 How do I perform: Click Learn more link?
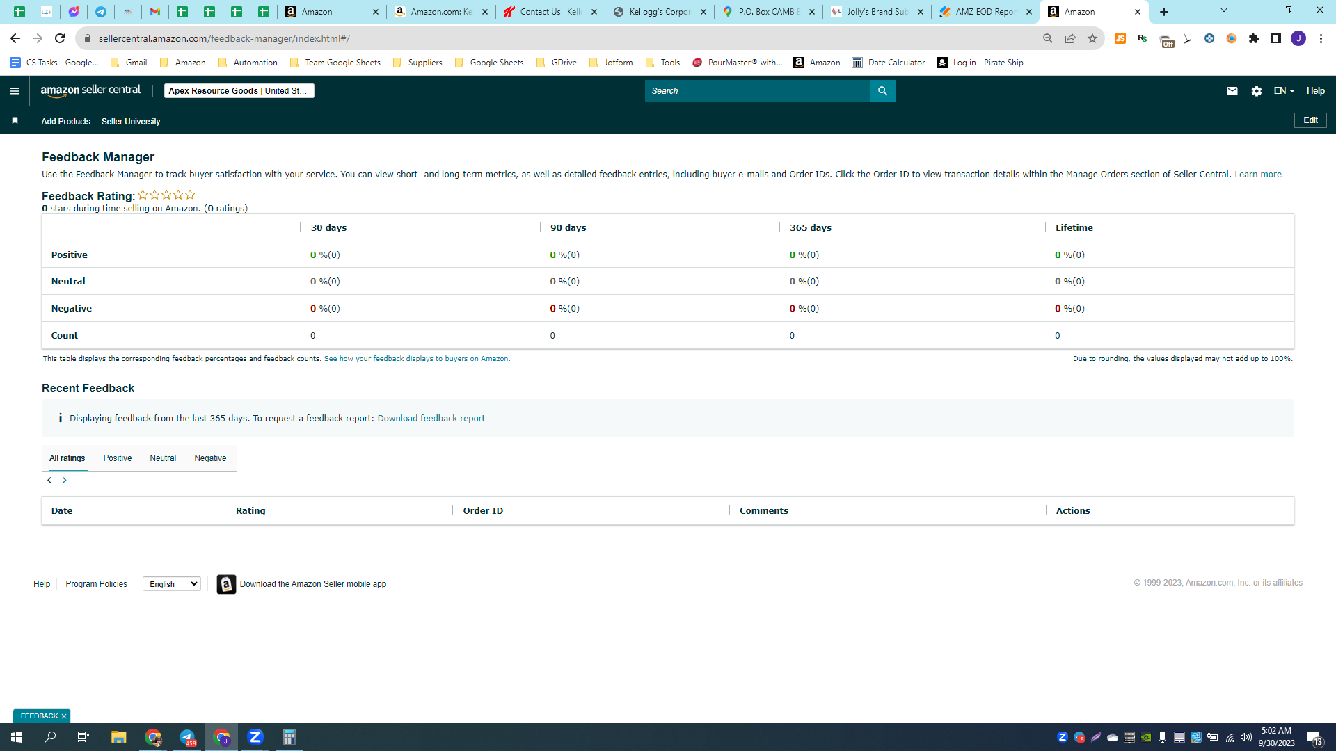pyautogui.click(x=1257, y=175)
